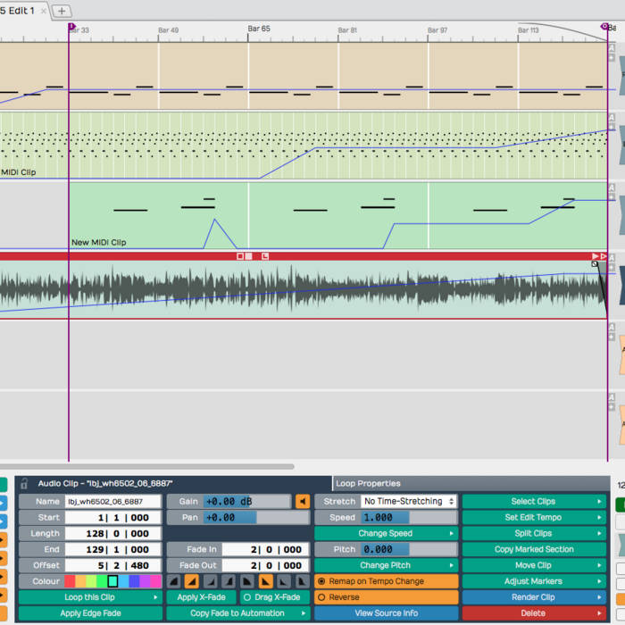Choose the red colour swatch for the clip

pos(71,581)
